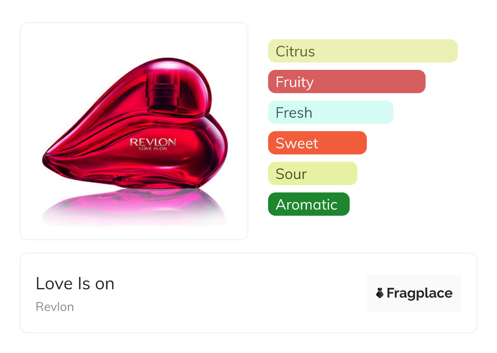Screen dimensions: 497x353
Task: Select the orange Sweet accord bar
Action: (x=317, y=143)
